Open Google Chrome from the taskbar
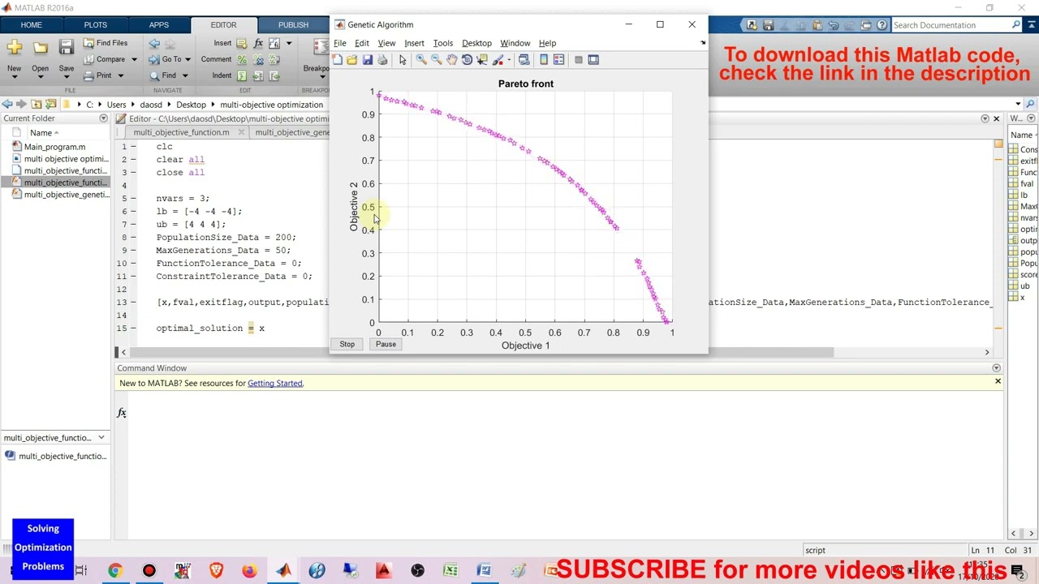The image size is (1039, 584). [115, 571]
